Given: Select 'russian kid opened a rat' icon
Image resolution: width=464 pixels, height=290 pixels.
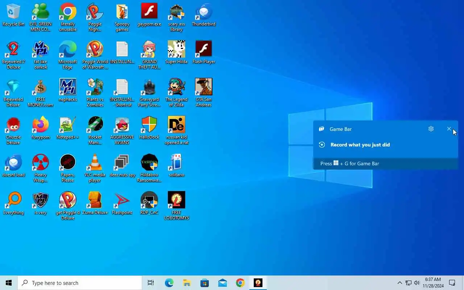Looking at the screenshot, I should coord(177,131).
